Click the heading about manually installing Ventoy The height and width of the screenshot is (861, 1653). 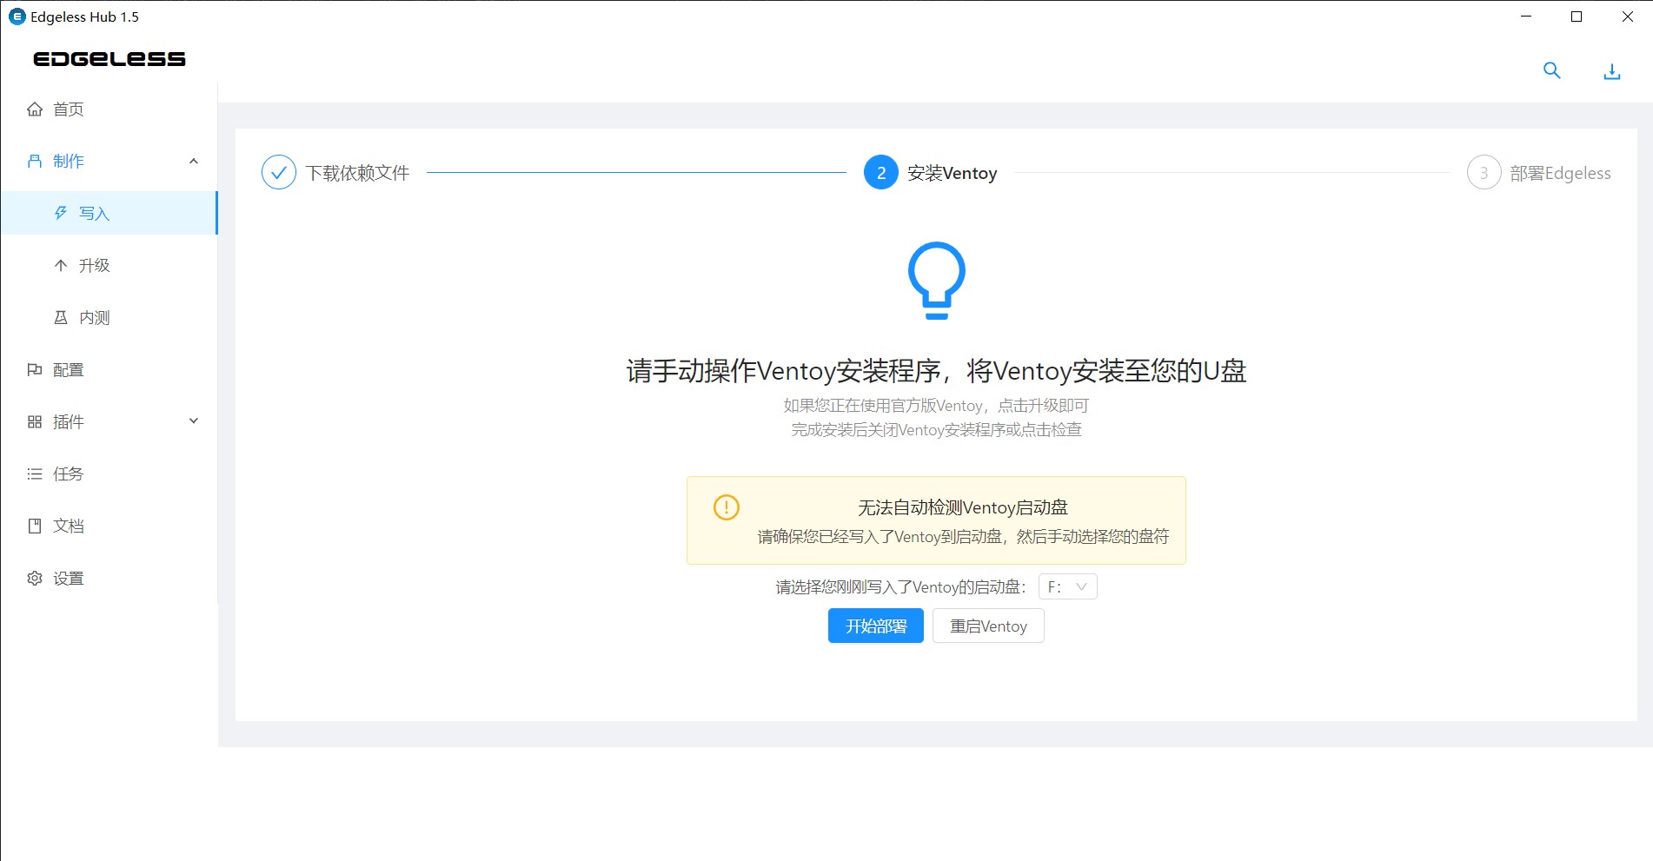pos(936,371)
